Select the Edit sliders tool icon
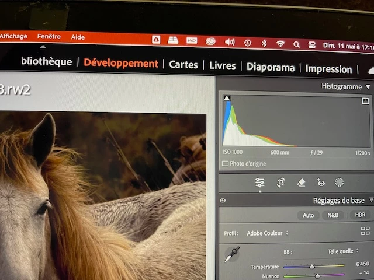The image size is (374, 280). point(259,183)
